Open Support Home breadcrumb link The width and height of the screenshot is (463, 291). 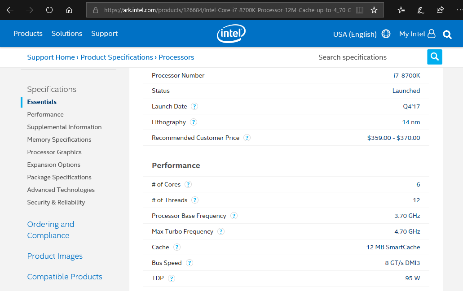[51, 57]
